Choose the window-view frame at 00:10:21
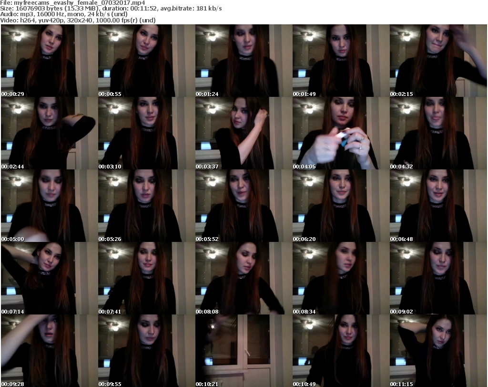 pos(244,351)
